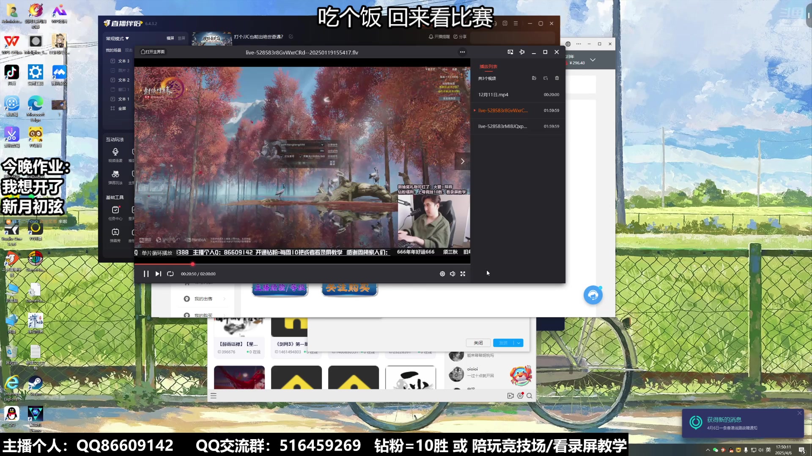
Task: Select live-528583r8GvWxrC playlist entry
Action: 518,110
